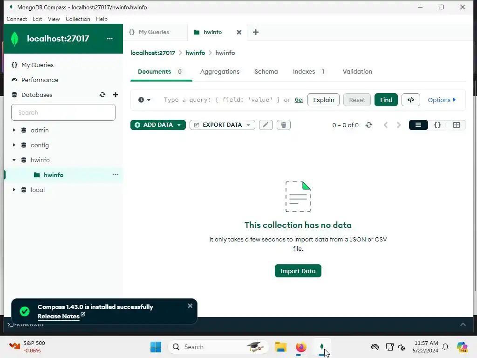Open Firefox from taskbar
The width and height of the screenshot is (477, 358).
click(301, 347)
